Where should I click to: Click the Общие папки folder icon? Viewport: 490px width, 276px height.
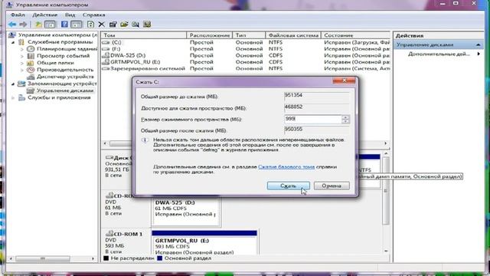pyautogui.click(x=31, y=63)
